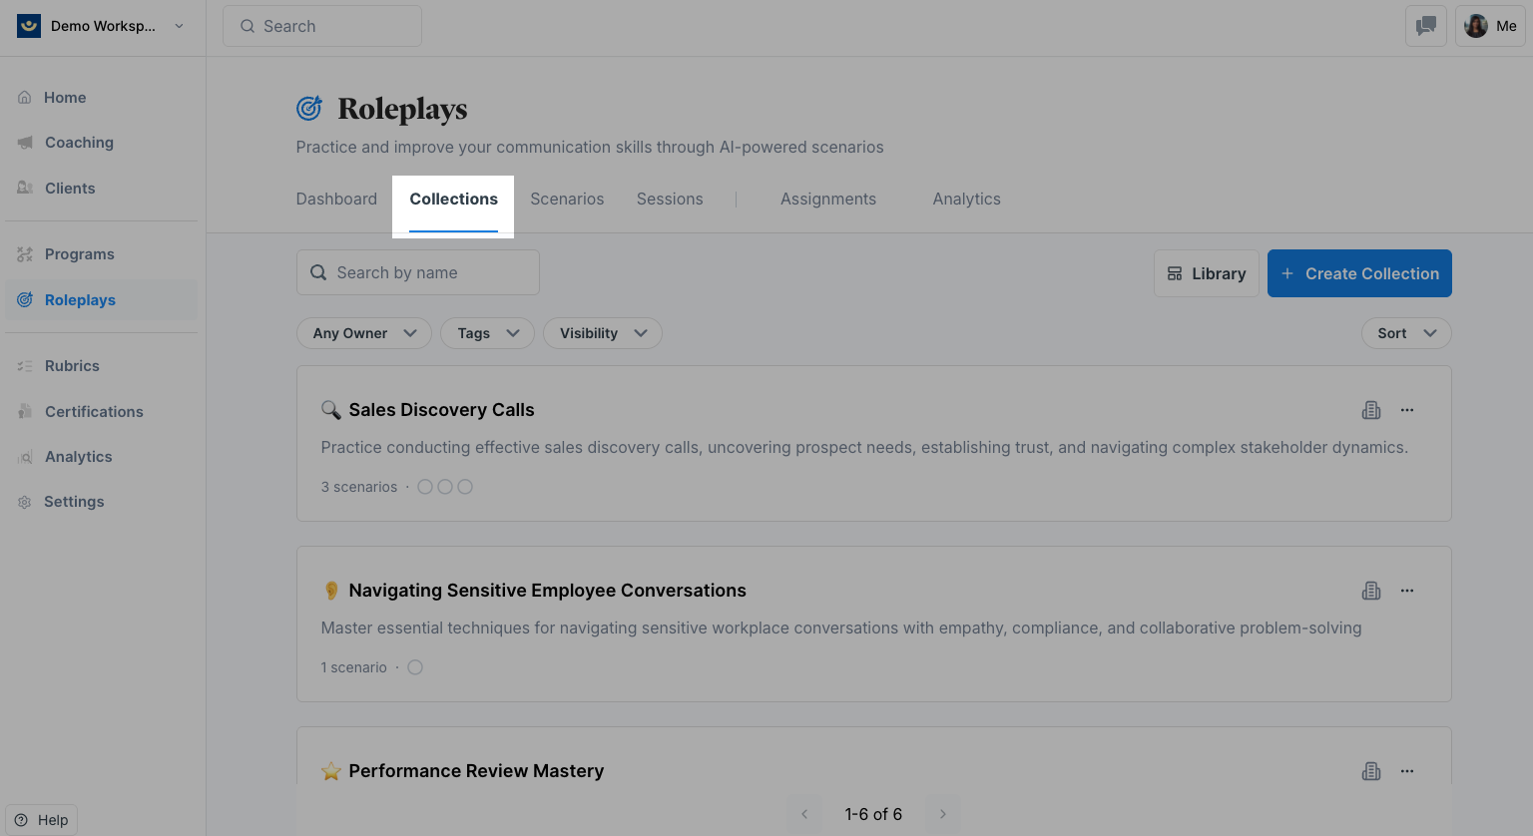Open Sales Discovery Calls collection title

(x=441, y=410)
